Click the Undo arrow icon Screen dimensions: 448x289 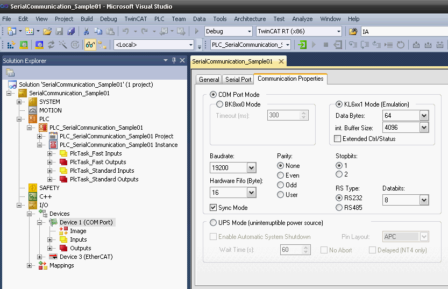125,31
